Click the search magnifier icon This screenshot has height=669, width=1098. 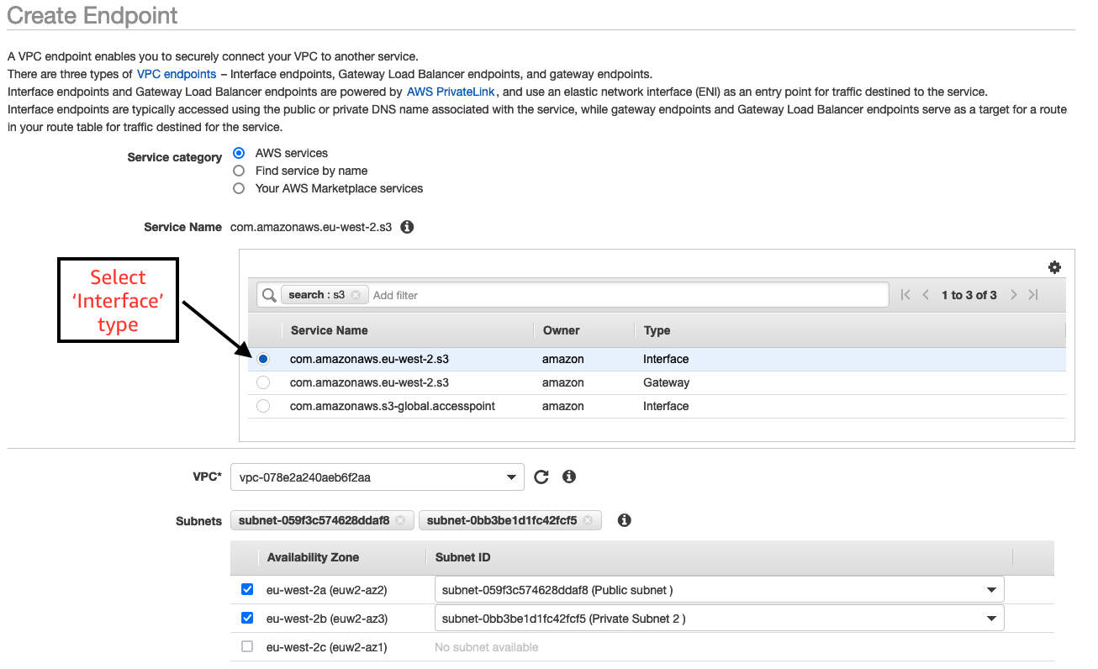(x=268, y=294)
